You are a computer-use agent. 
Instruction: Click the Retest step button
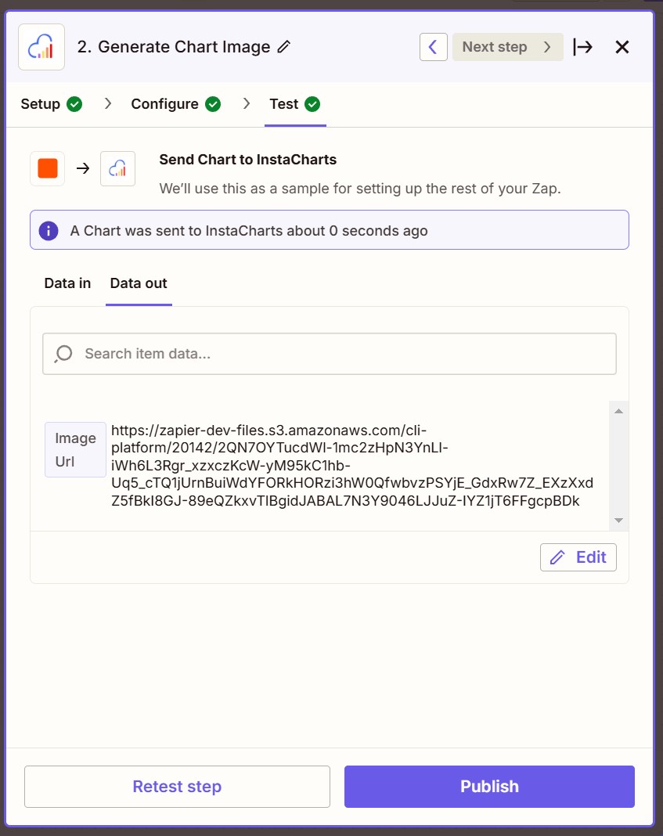click(x=177, y=787)
